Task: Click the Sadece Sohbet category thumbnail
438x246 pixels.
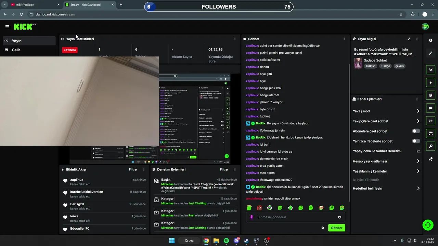Action: 358,63
